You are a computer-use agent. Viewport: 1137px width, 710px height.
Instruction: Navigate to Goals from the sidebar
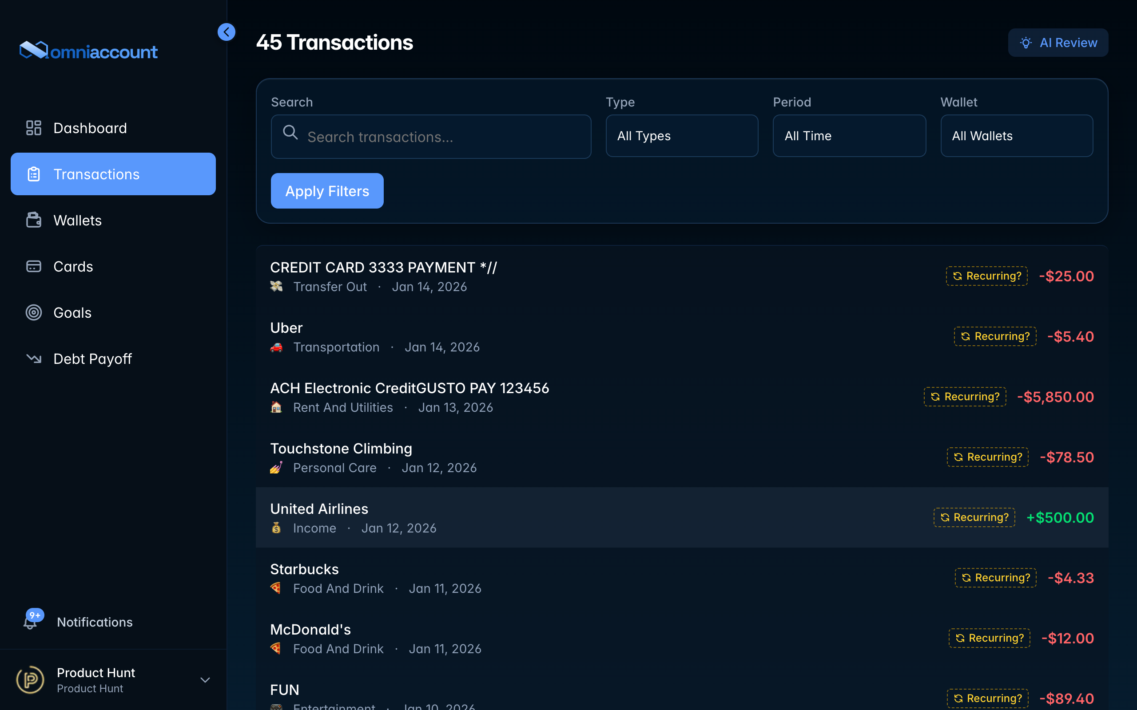pyautogui.click(x=72, y=312)
